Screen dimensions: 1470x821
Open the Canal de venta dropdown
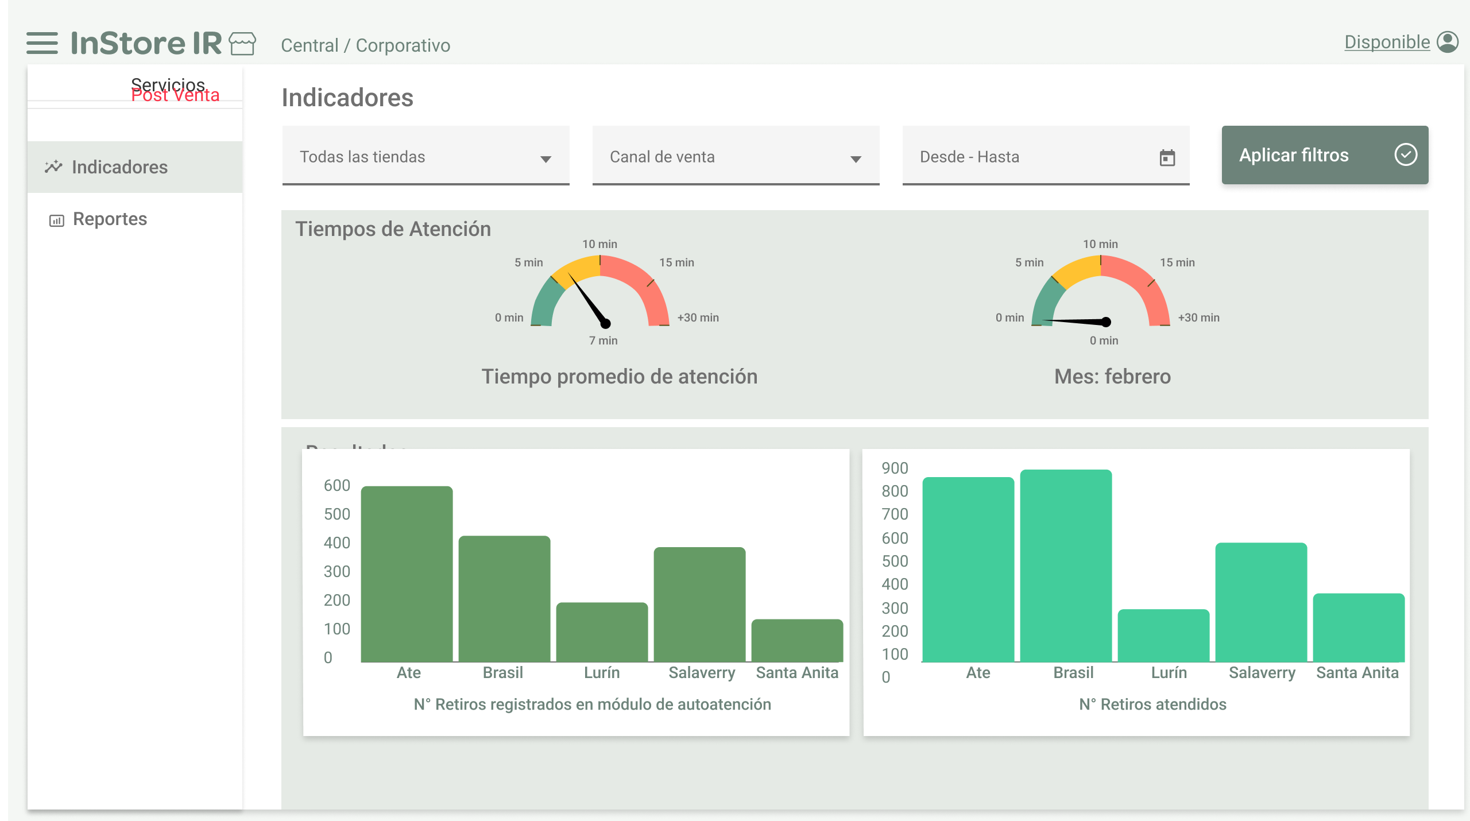(x=735, y=156)
